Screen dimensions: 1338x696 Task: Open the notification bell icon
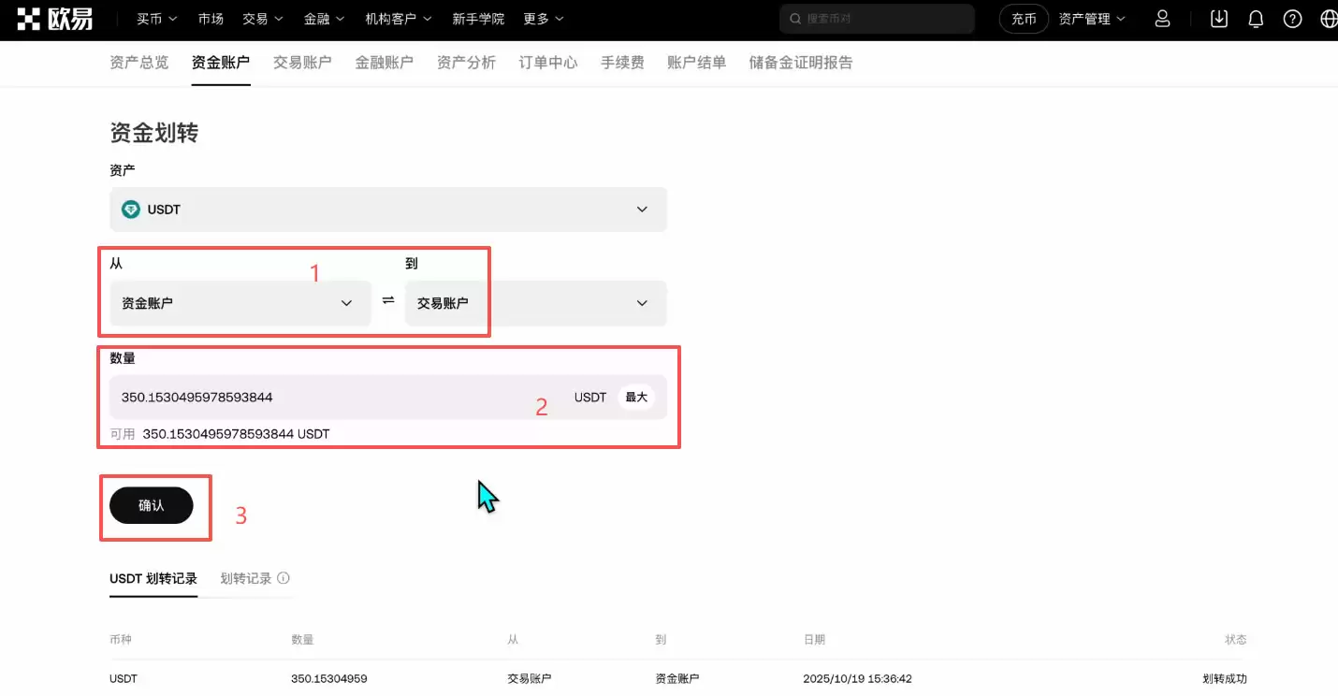coord(1256,19)
